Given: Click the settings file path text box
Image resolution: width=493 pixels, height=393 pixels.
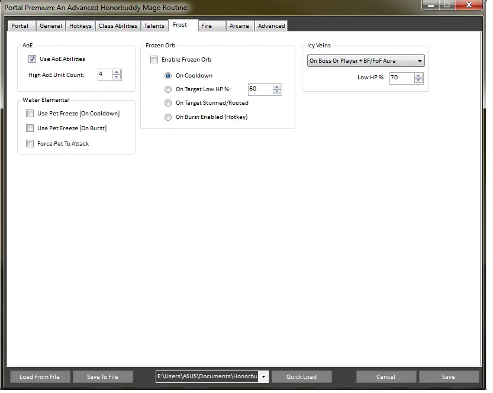Looking at the screenshot, I should click(207, 376).
